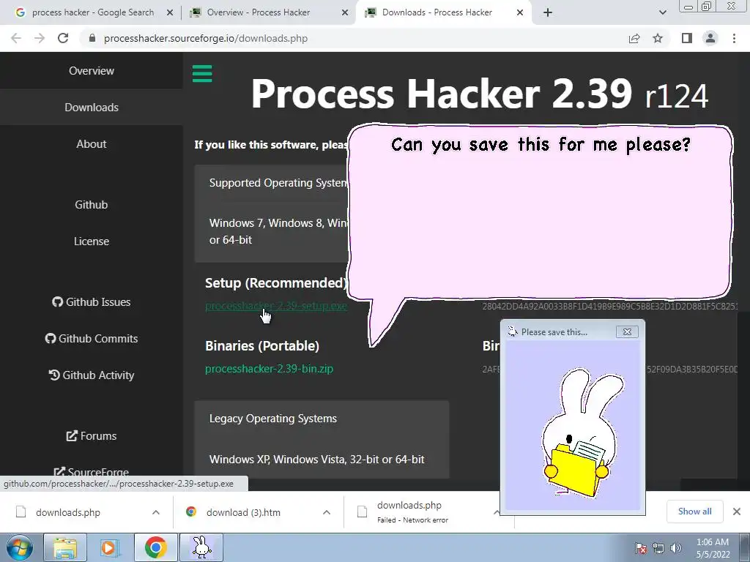Expand options for download (3).htm
Screen dimensions: 750x562
coord(327,512)
